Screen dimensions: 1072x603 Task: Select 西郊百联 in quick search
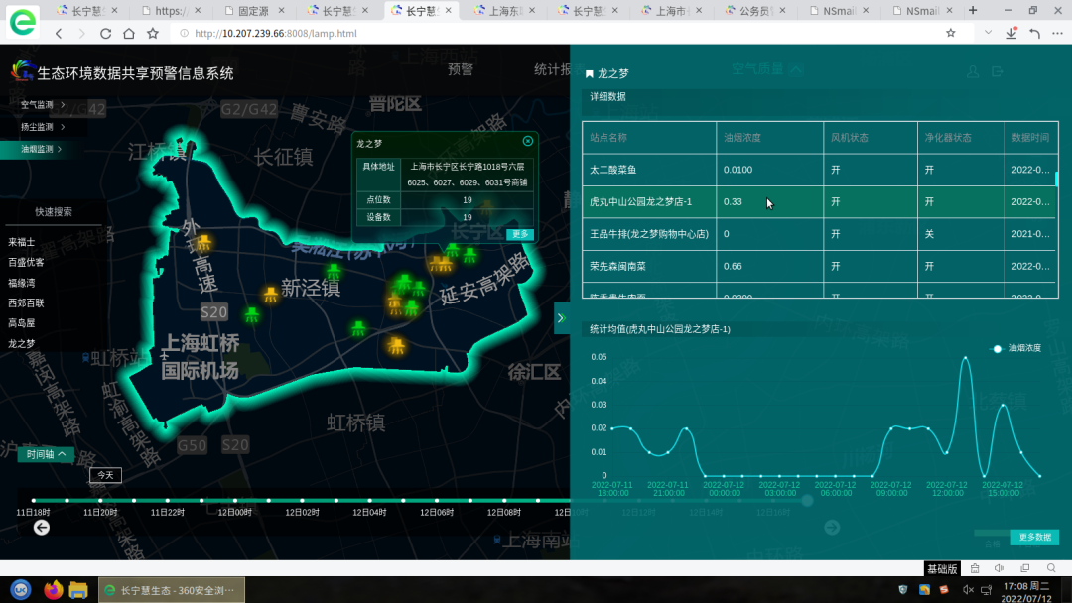pyautogui.click(x=26, y=303)
